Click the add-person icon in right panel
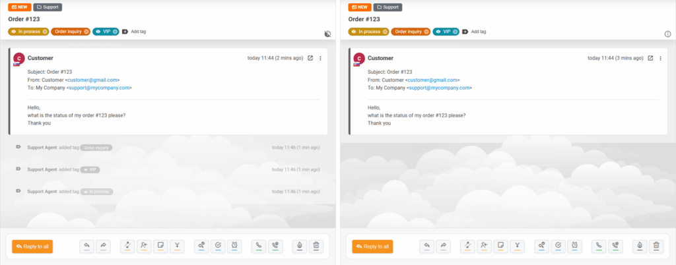Screen dimensions: 676x265 (484, 246)
